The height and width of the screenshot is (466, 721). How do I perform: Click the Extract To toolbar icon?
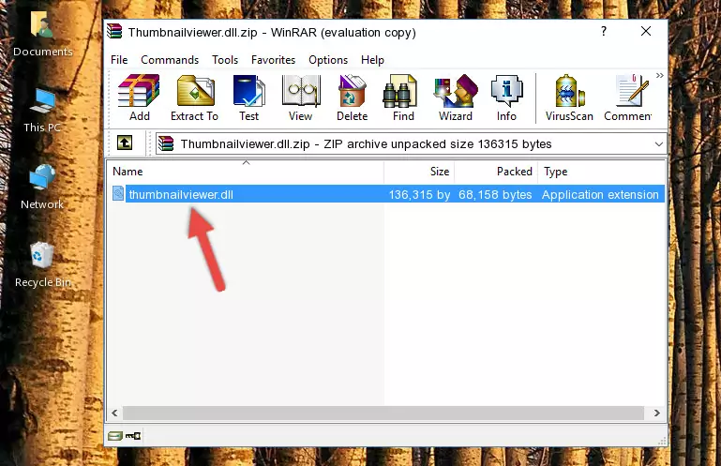[194, 98]
